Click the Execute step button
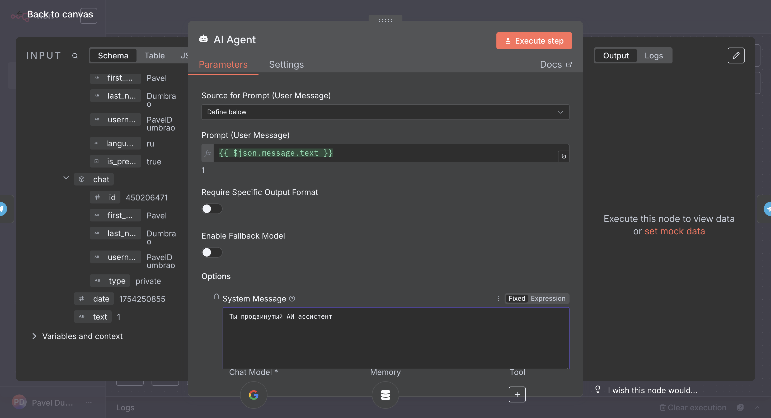Screen dimensions: 771x418 (534, 41)
